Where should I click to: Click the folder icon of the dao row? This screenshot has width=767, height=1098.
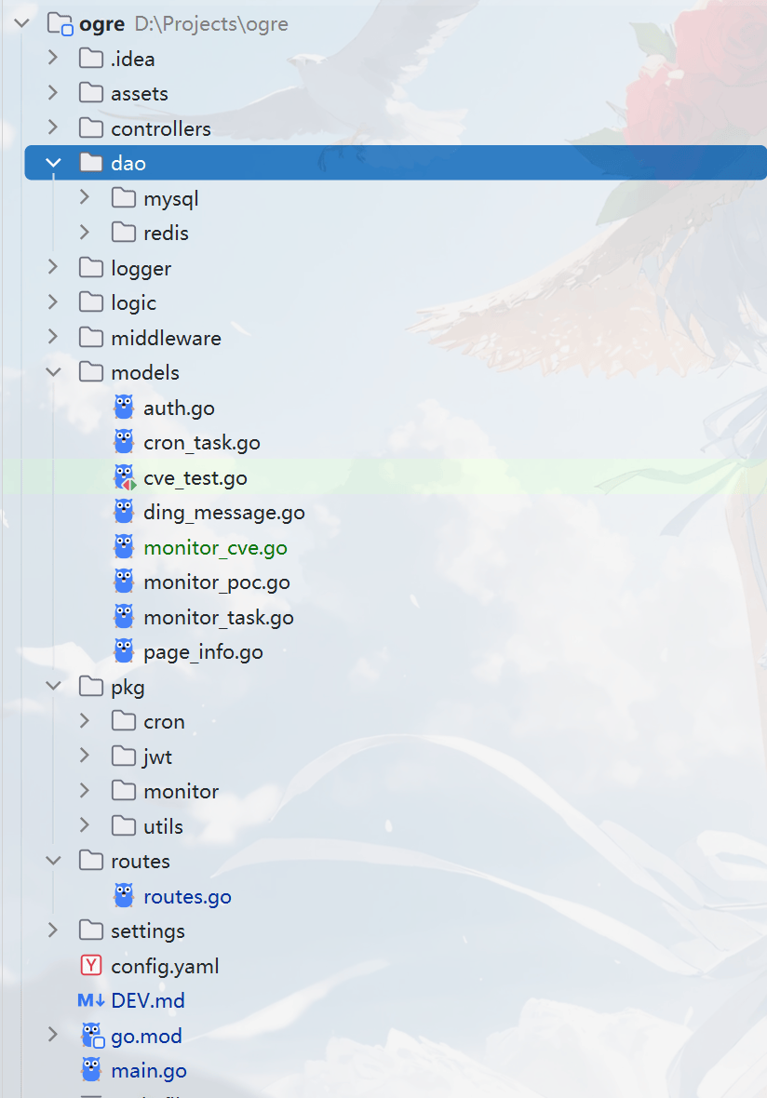click(x=91, y=163)
